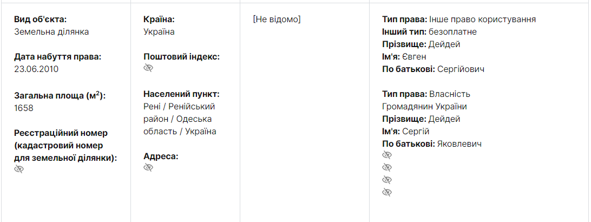Image resolution: width=591 pixels, height=222 pixels.
Task: Click the total area value 1658
Action: 24,108
